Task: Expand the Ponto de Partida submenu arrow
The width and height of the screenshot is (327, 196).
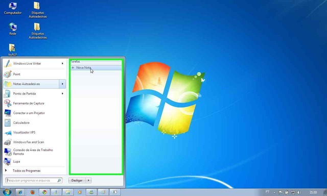Action: coord(62,93)
